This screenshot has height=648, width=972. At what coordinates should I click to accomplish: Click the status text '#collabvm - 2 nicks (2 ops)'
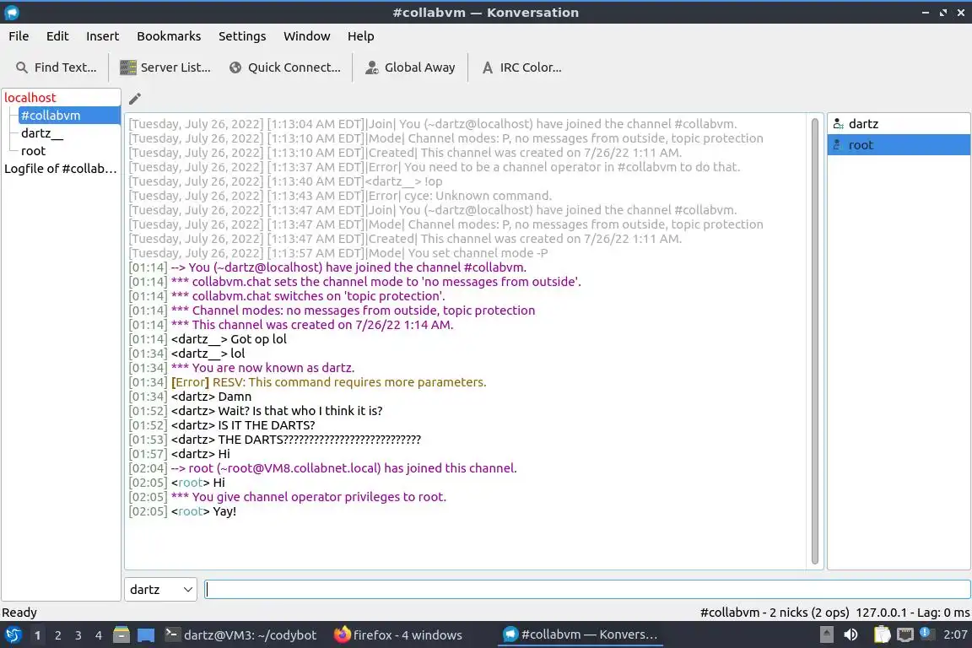[x=775, y=613]
